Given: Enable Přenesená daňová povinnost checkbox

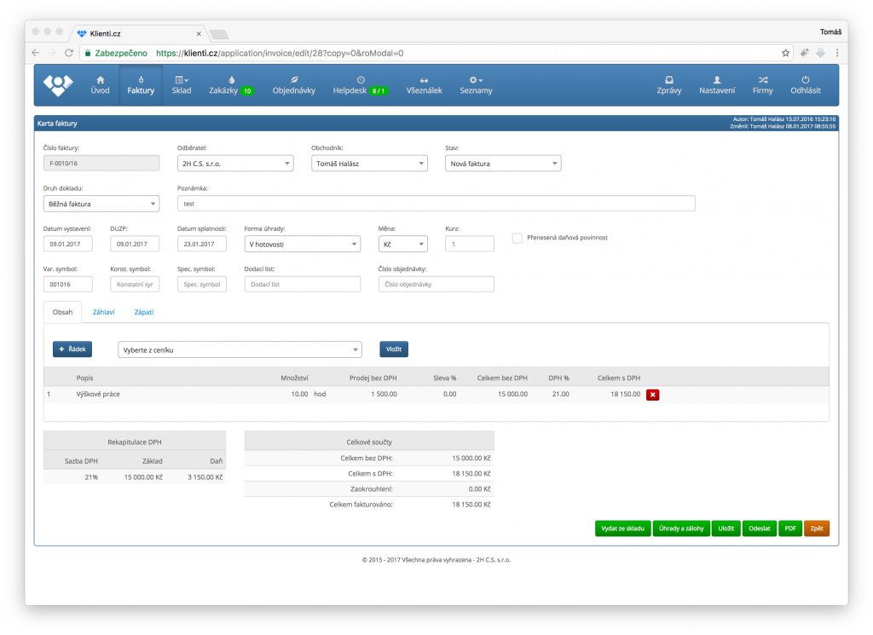Looking at the screenshot, I should 517,239.
